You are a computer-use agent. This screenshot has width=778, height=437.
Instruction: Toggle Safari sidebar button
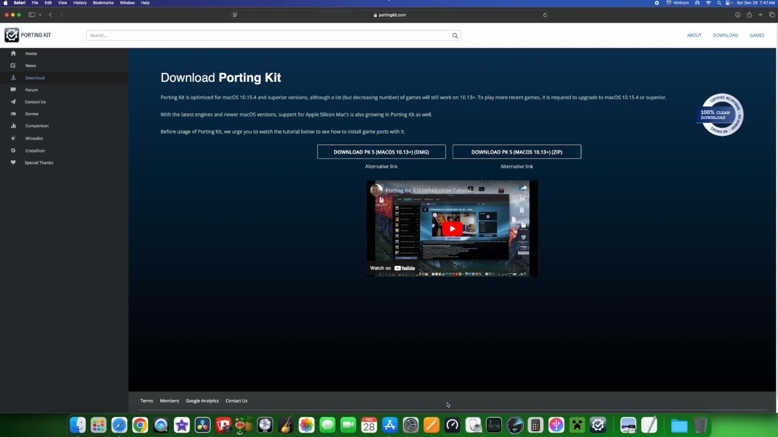(32, 15)
